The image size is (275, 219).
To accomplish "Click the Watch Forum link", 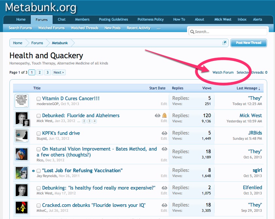I will (x=223, y=72).
